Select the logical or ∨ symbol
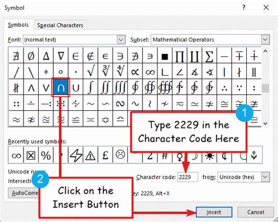Screen dimensions: 278x222 (46, 87)
